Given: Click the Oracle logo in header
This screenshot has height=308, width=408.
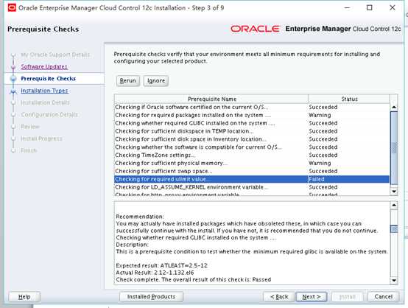Looking at the screenshot, I should pos(255,29).
